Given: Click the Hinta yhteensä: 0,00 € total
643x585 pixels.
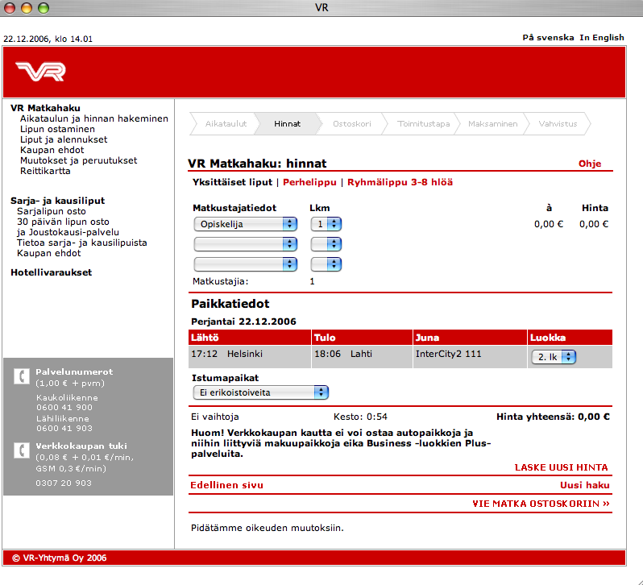Looking at the screenshot, I should tap(553, 417).
